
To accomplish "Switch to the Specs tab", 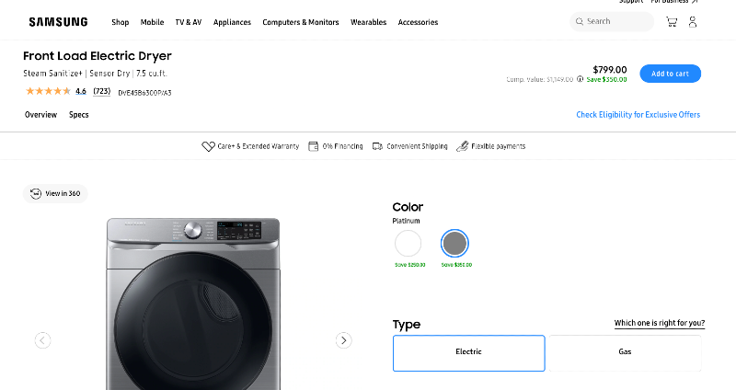I will point(79,115).
